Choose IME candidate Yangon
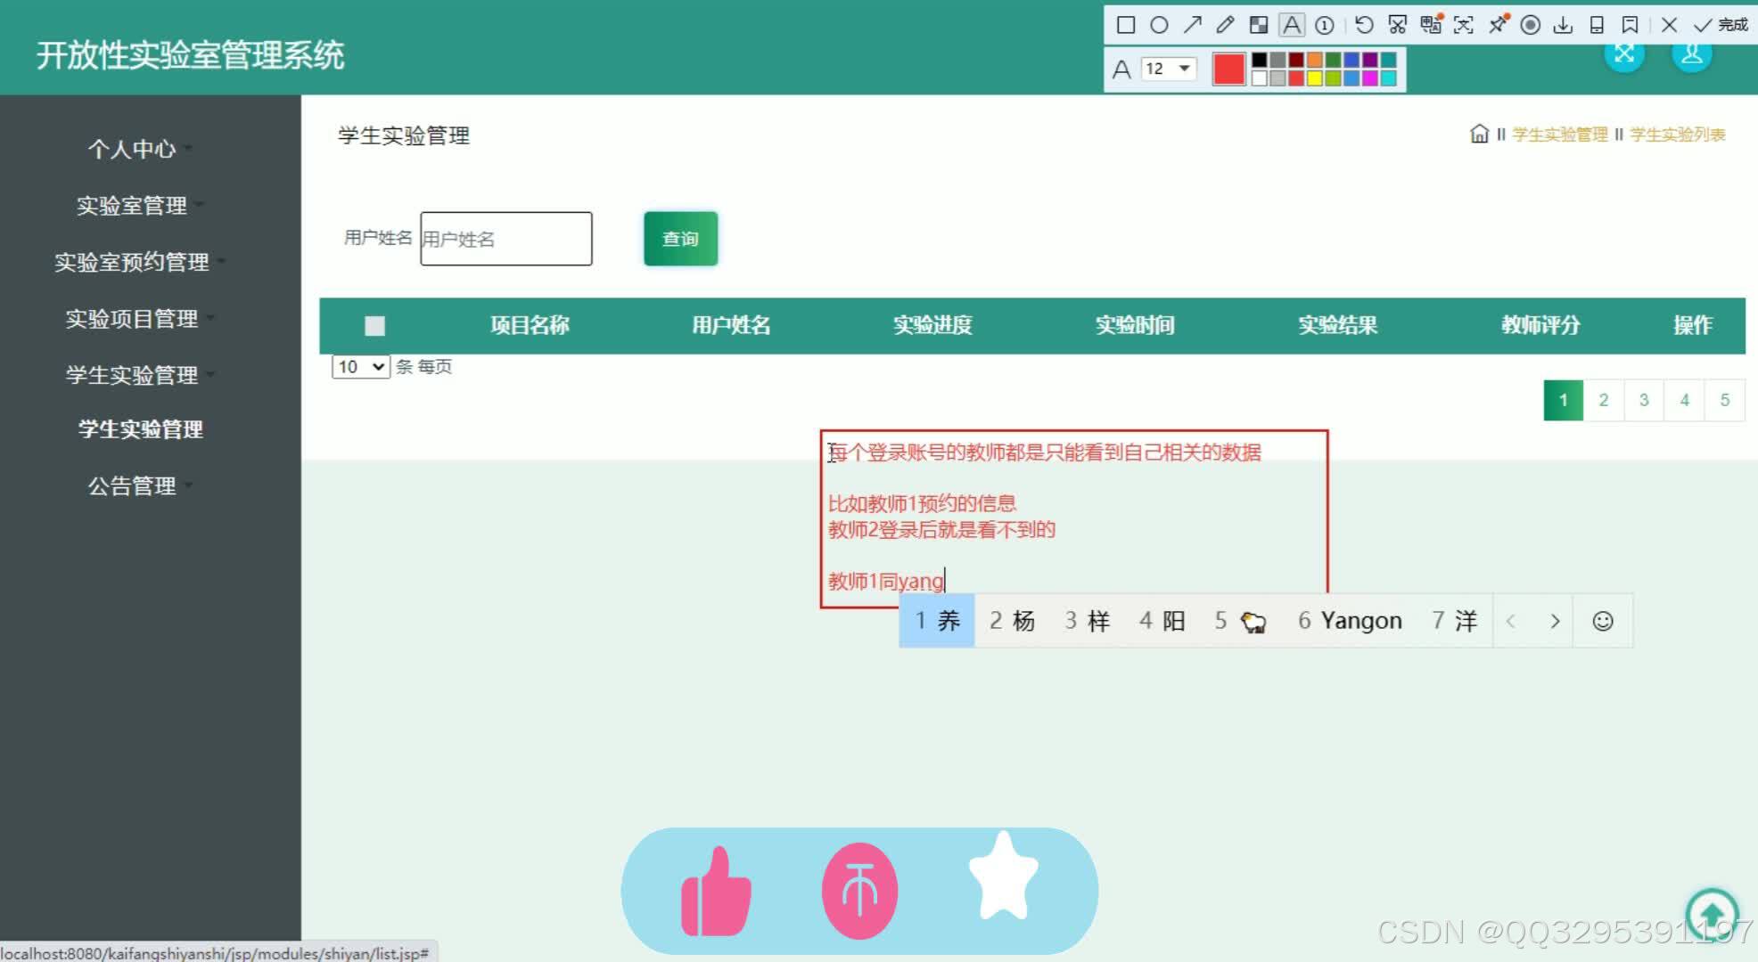 [x=1350, y=621]
